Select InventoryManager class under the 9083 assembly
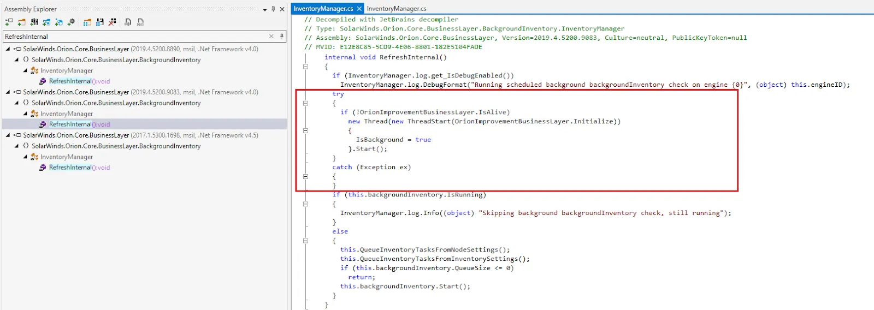The image size is (874, 310). point(66,114)
